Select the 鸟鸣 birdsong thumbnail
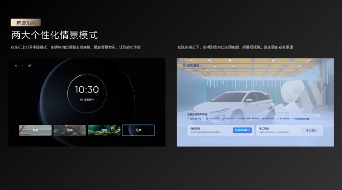Viewport: 342px width, 190px height. 104,130
